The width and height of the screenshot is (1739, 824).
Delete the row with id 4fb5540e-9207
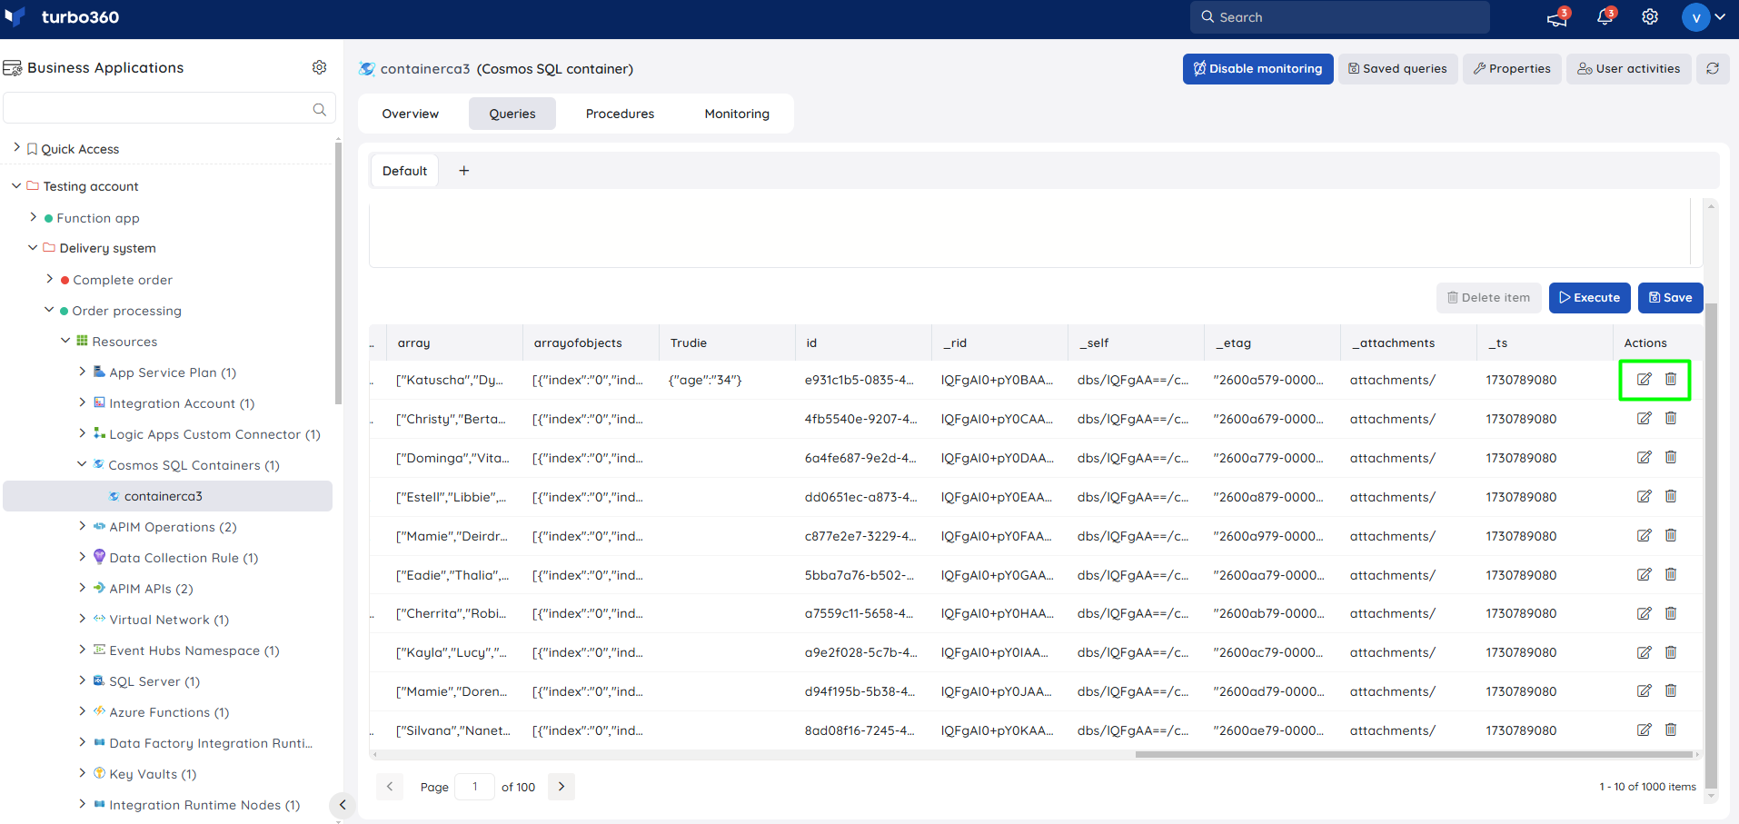1671,418
